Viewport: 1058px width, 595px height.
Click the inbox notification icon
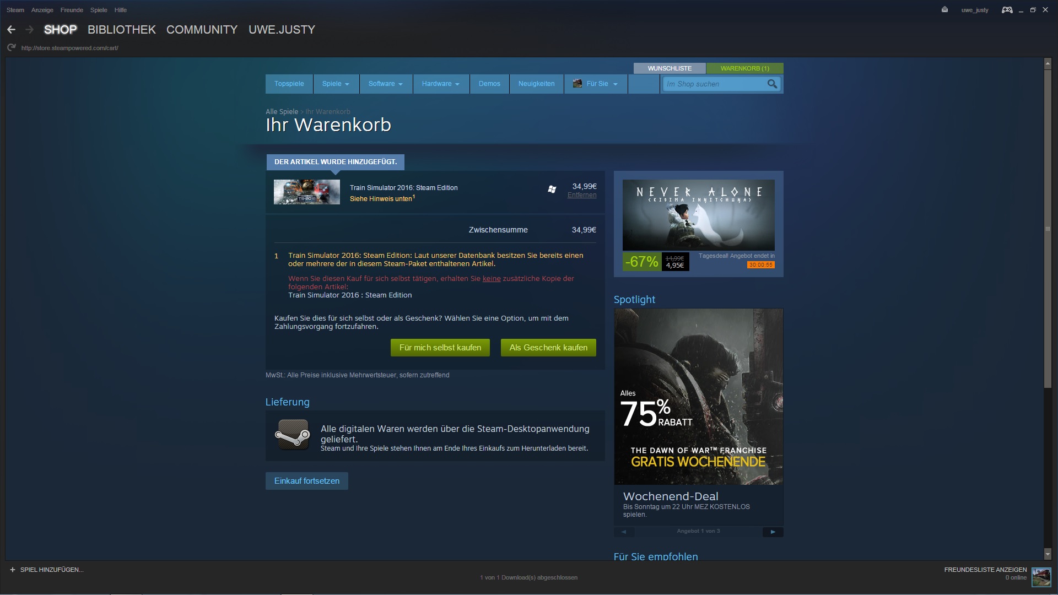(944, 10)
